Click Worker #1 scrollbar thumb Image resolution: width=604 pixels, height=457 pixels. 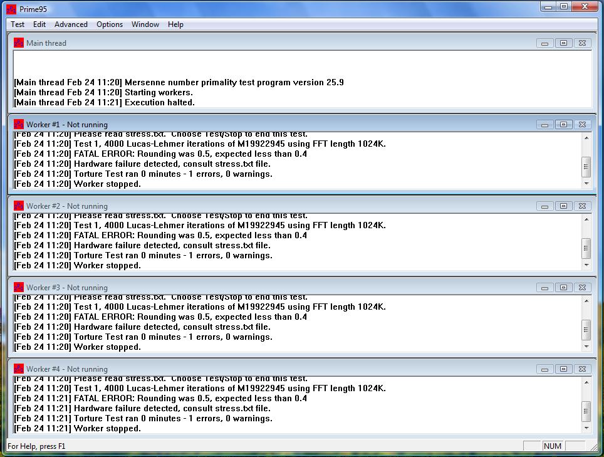586,167
